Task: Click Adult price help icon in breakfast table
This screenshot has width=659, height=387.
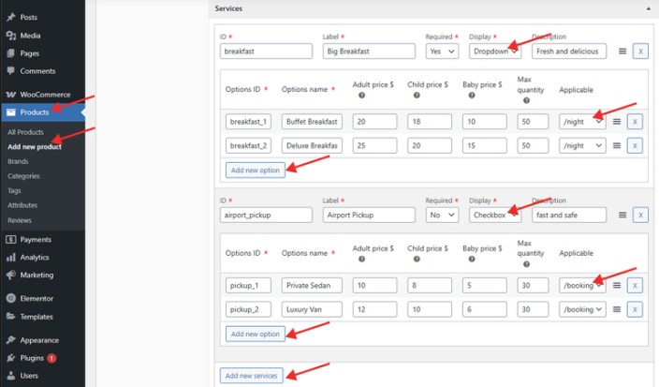Action: coord(361,96)
